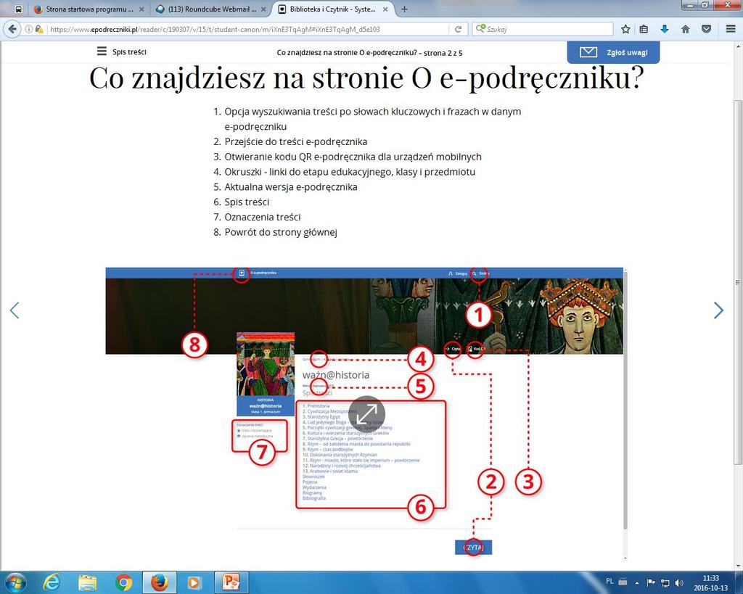Click list item Aktualna wersja e-podręcznika
743x594 pixels.
290,186
